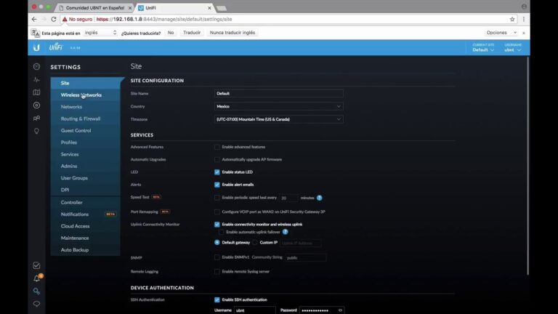Screen dimensions: 558x314
Task: Open the Alerts bell icon
Action: click(36, 278)
